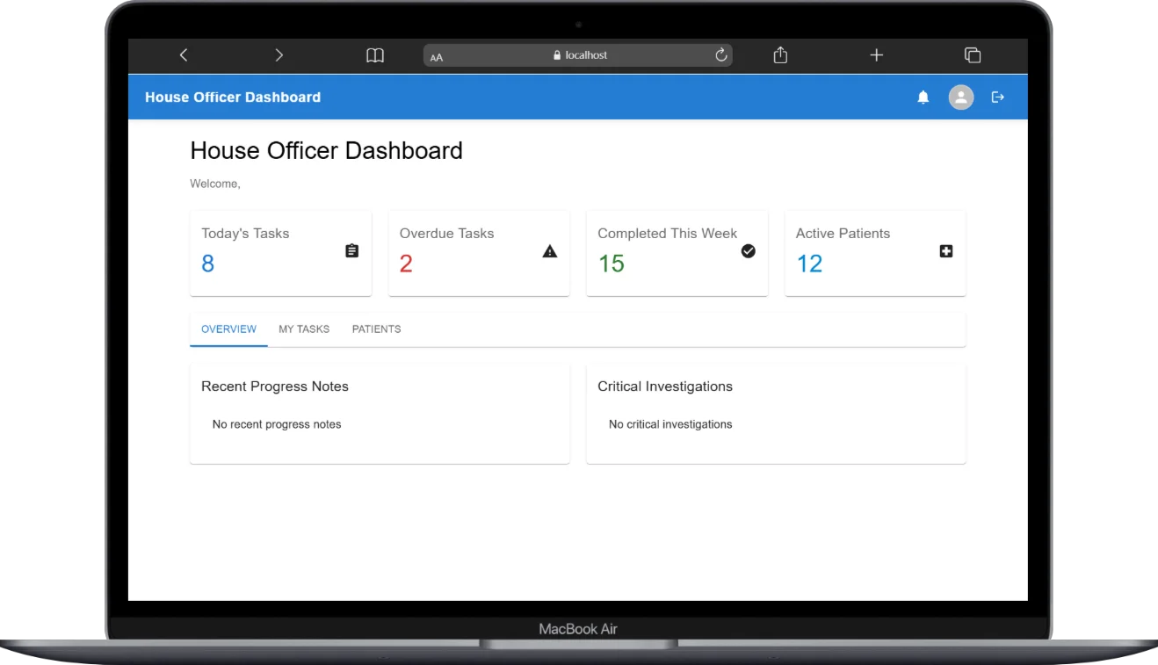Click the clipboard icon on Today's Tasks card

tap(351, 250)
